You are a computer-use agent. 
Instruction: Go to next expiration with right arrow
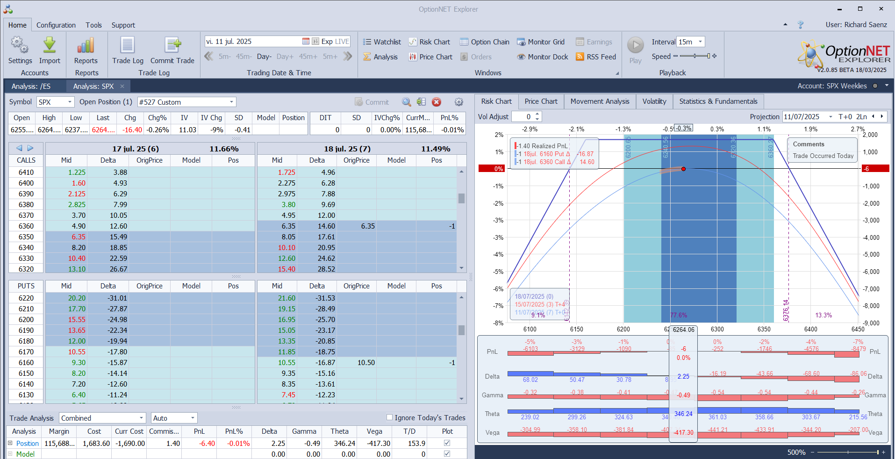(x=30, y=148)
